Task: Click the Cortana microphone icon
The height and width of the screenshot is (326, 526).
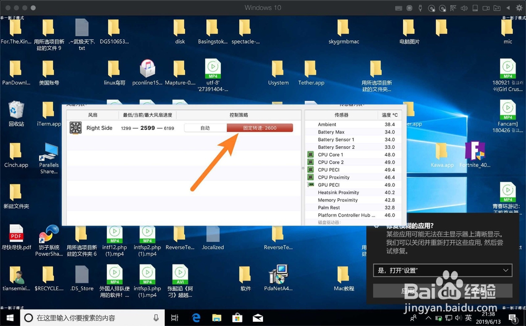Action: point(156,318)
